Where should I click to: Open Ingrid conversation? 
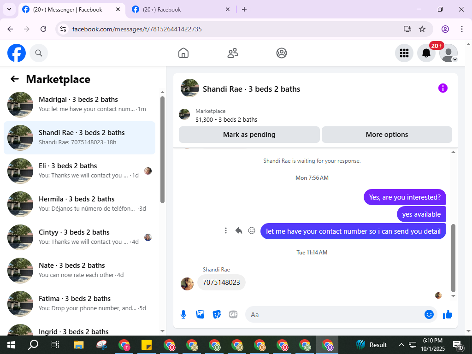tap(79, 330)
